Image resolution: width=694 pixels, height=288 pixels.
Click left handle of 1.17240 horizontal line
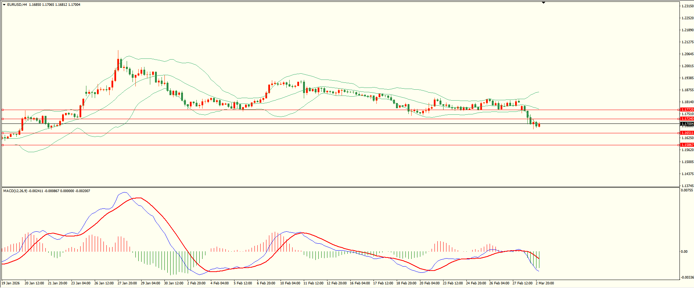3,119
